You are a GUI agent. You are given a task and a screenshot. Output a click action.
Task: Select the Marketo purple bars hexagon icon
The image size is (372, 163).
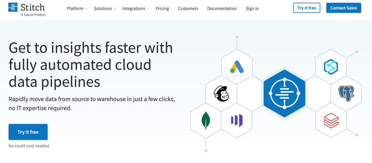pos(237,121)
